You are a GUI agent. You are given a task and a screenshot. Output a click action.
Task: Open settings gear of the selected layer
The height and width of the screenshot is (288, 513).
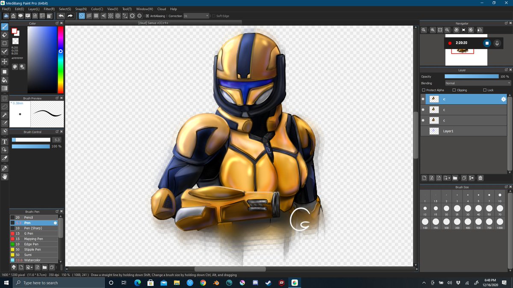point(504,99)
